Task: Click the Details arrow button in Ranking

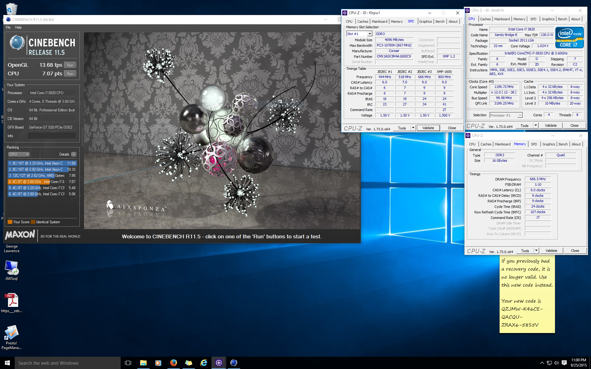Action: point(74,154)
